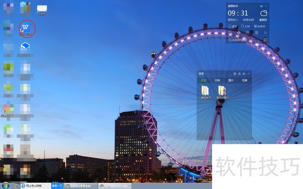303x189 pixels.
Task: Click the IE icon in the taskbar search
Action: (23, 186)
